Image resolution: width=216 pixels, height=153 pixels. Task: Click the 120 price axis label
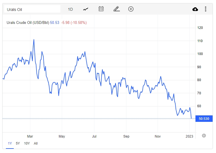pyautogui.click(x=200, y=28)
